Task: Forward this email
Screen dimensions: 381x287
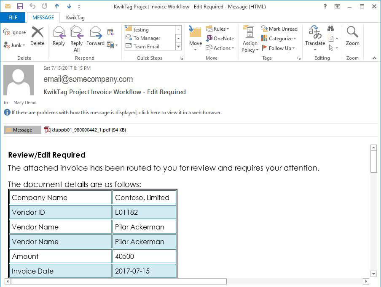Action: pos(95,36)
